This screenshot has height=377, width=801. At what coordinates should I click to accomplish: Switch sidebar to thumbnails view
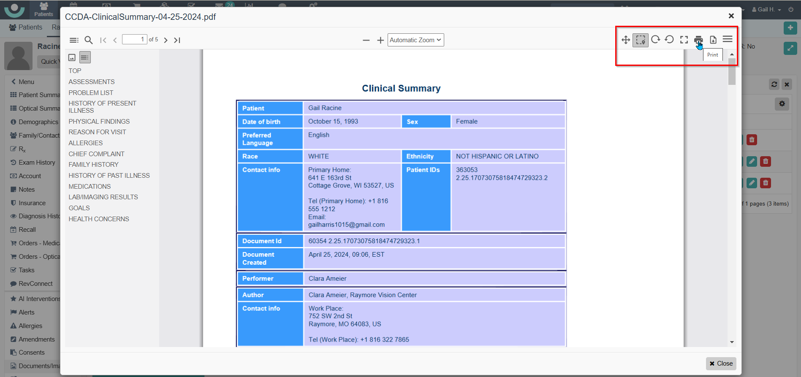pyautogui.click(x=72, y=57)
